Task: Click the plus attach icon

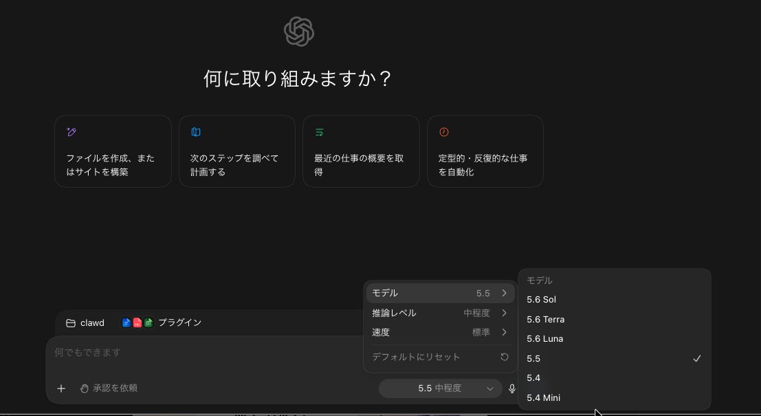Action: point(61,388)
